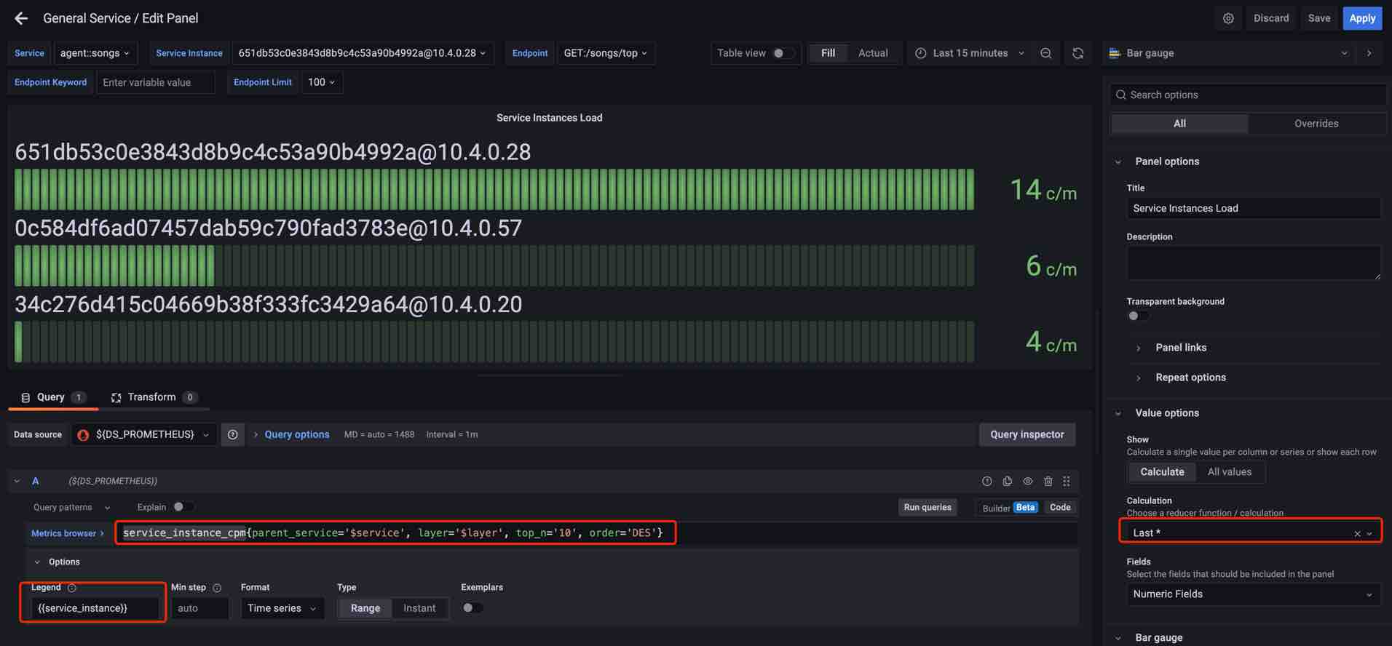Enable the Table view switch
The height and width of the screenshot is (646, 1392).
[782, 53]
